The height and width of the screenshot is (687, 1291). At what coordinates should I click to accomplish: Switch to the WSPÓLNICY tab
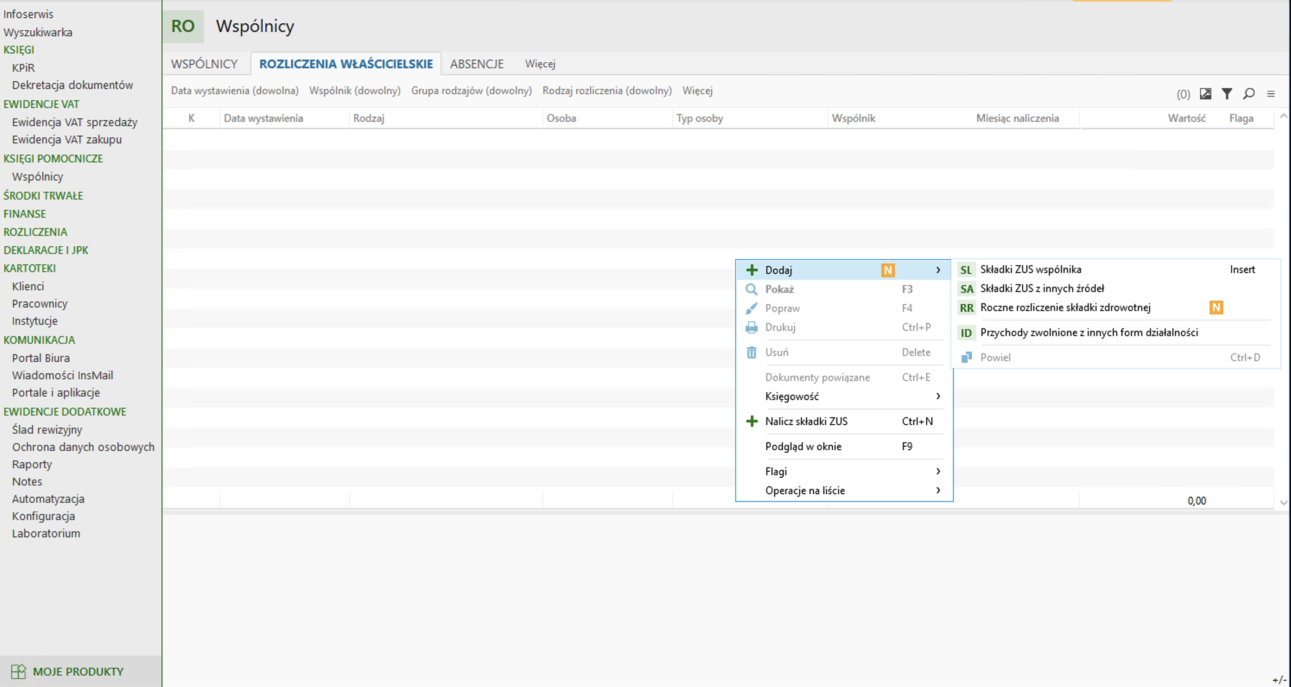(204, 64)
